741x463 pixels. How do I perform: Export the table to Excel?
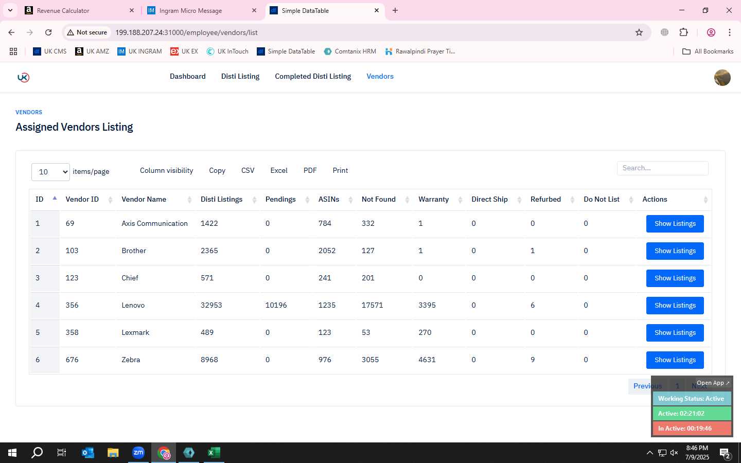(279, 171)
